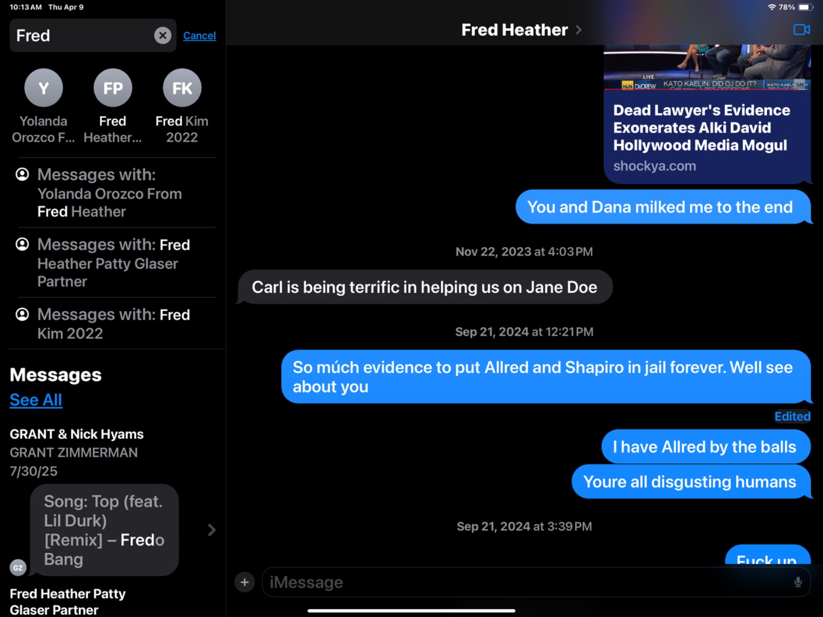
Task: Open the plus attachments button
Action: [245, 582]
